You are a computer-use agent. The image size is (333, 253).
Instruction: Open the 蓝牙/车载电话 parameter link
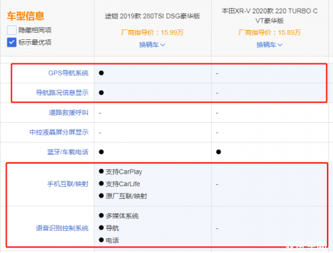(68, 152)
